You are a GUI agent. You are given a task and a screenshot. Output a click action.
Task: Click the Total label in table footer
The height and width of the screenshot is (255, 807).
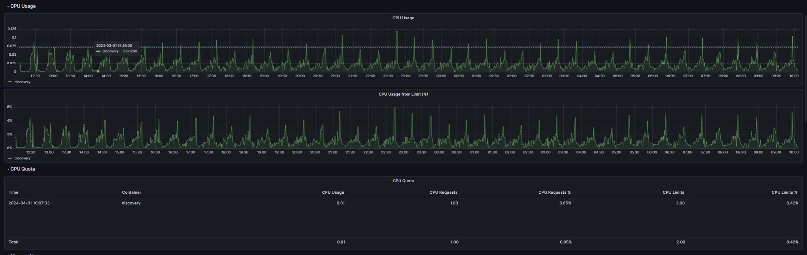tap(14, 242)
